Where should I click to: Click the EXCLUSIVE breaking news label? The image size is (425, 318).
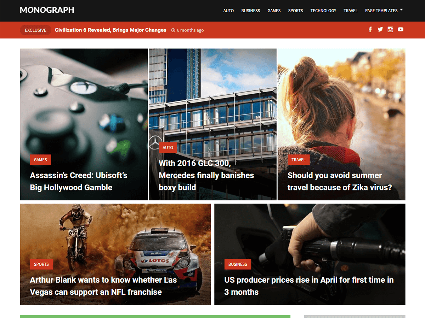(x=35, y=30)
